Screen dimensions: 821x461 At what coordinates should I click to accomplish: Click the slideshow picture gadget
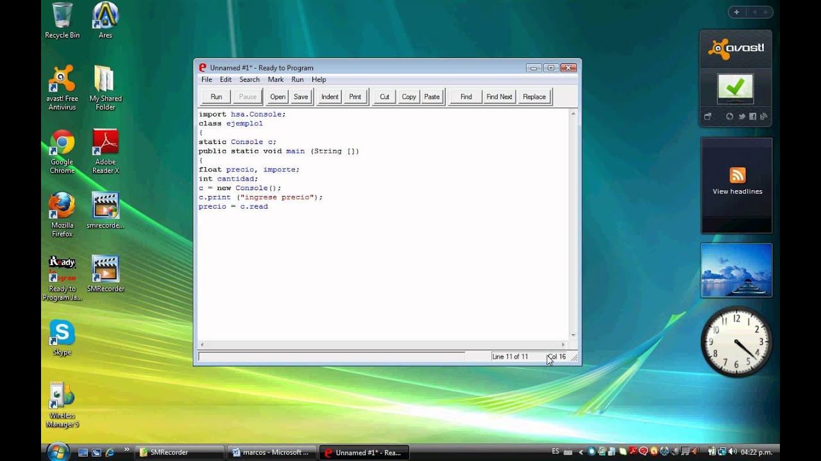click(736, 270)
